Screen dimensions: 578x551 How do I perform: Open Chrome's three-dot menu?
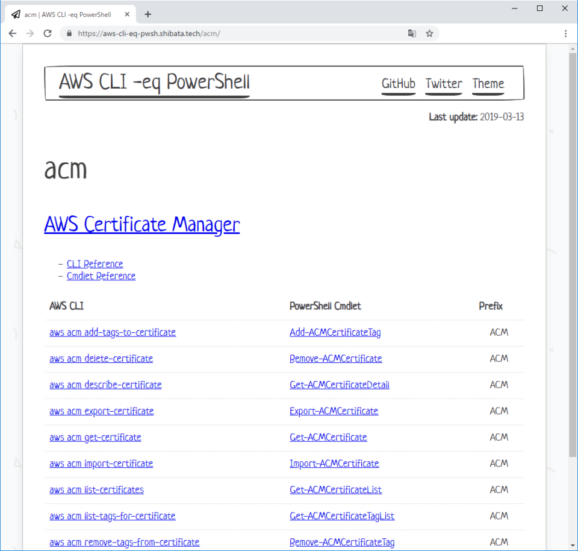pos(565,34)
